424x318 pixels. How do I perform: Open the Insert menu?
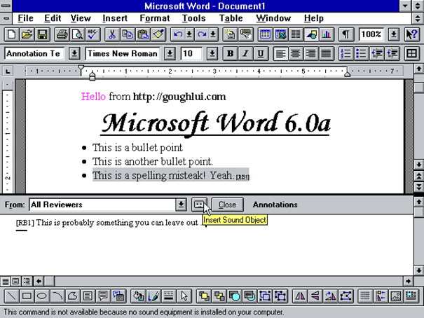[x=115, y=18]
